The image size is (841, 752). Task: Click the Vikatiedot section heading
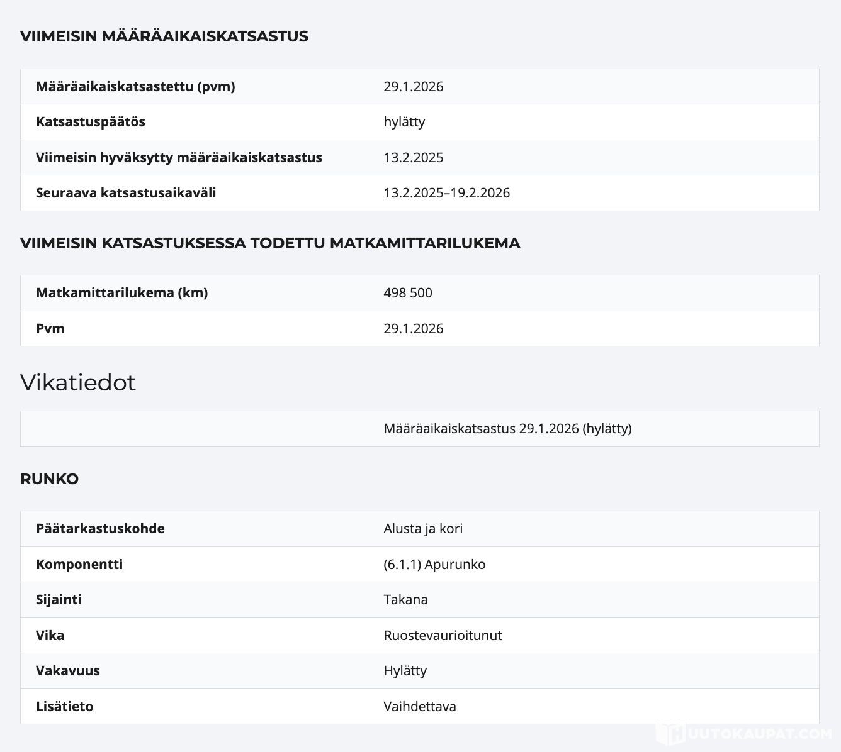pos(78,382)
